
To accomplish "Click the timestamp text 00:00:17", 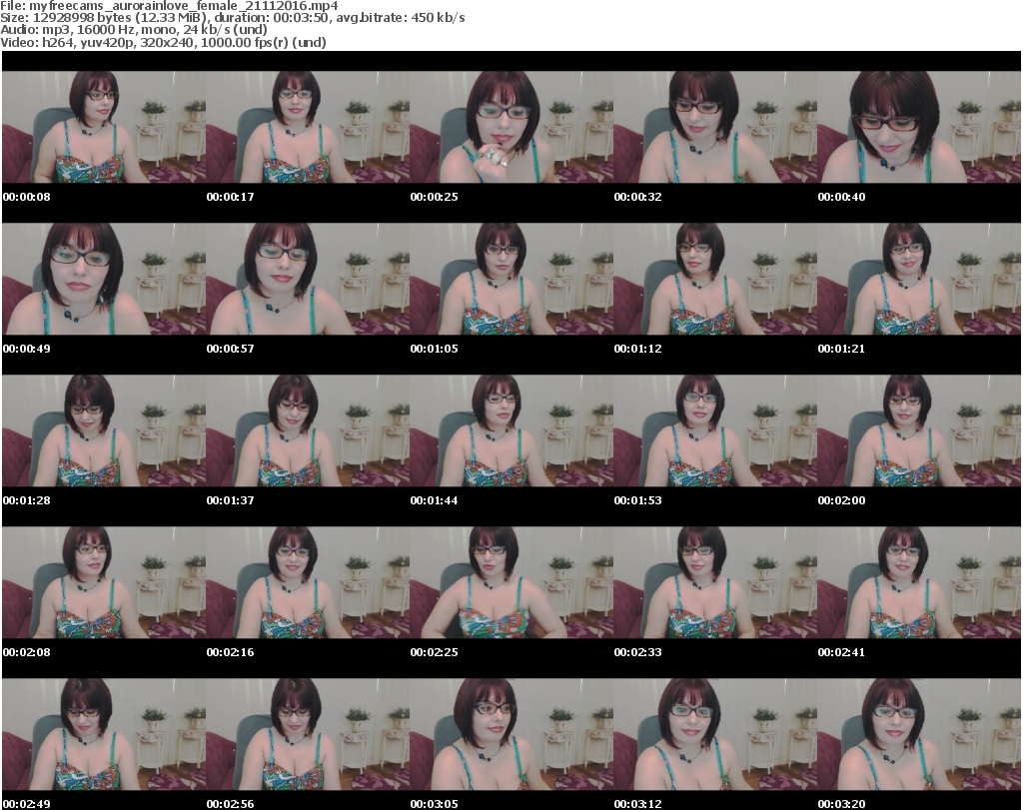I will (231, 197).
